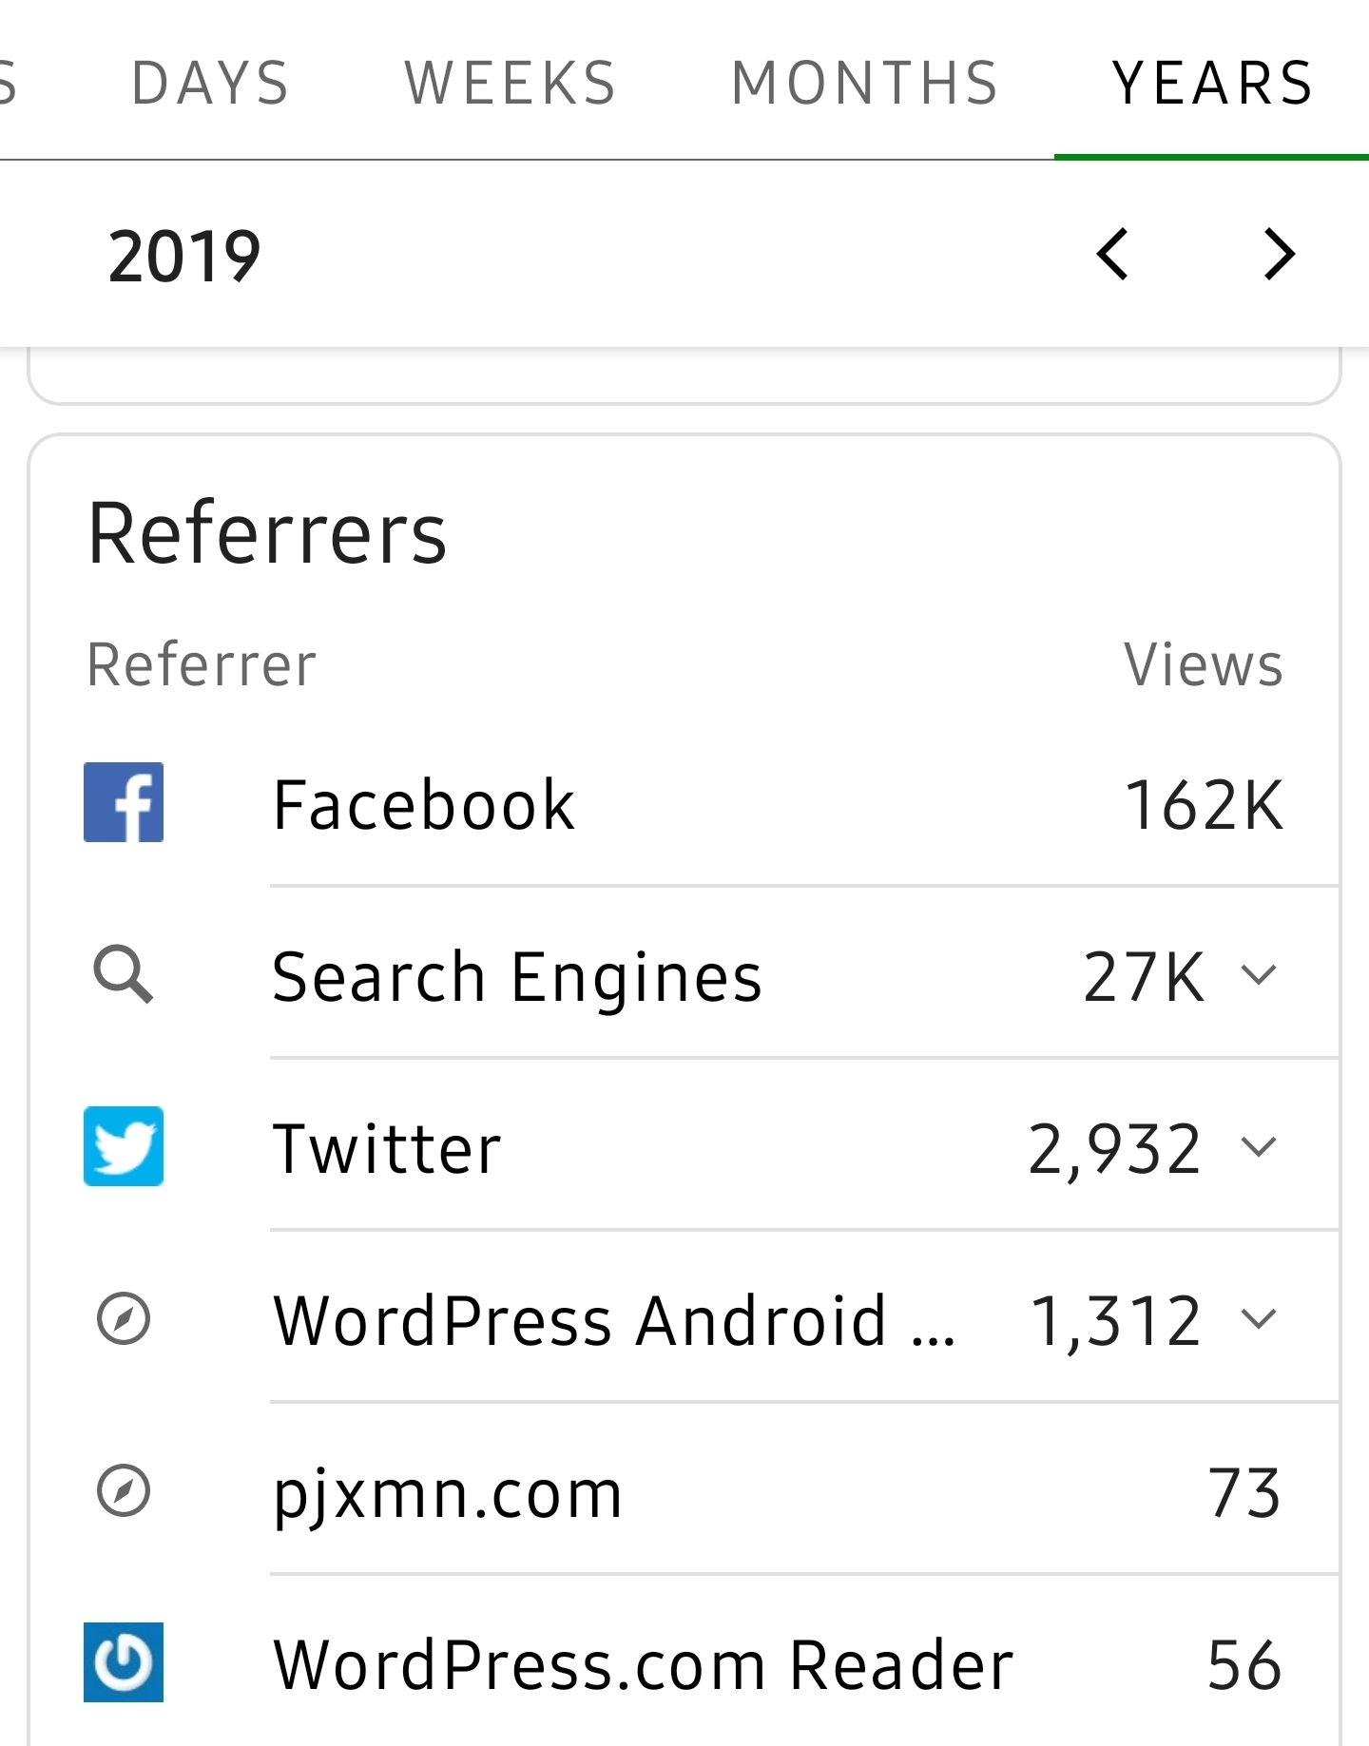Switch to the Days tab

(210, 83)
